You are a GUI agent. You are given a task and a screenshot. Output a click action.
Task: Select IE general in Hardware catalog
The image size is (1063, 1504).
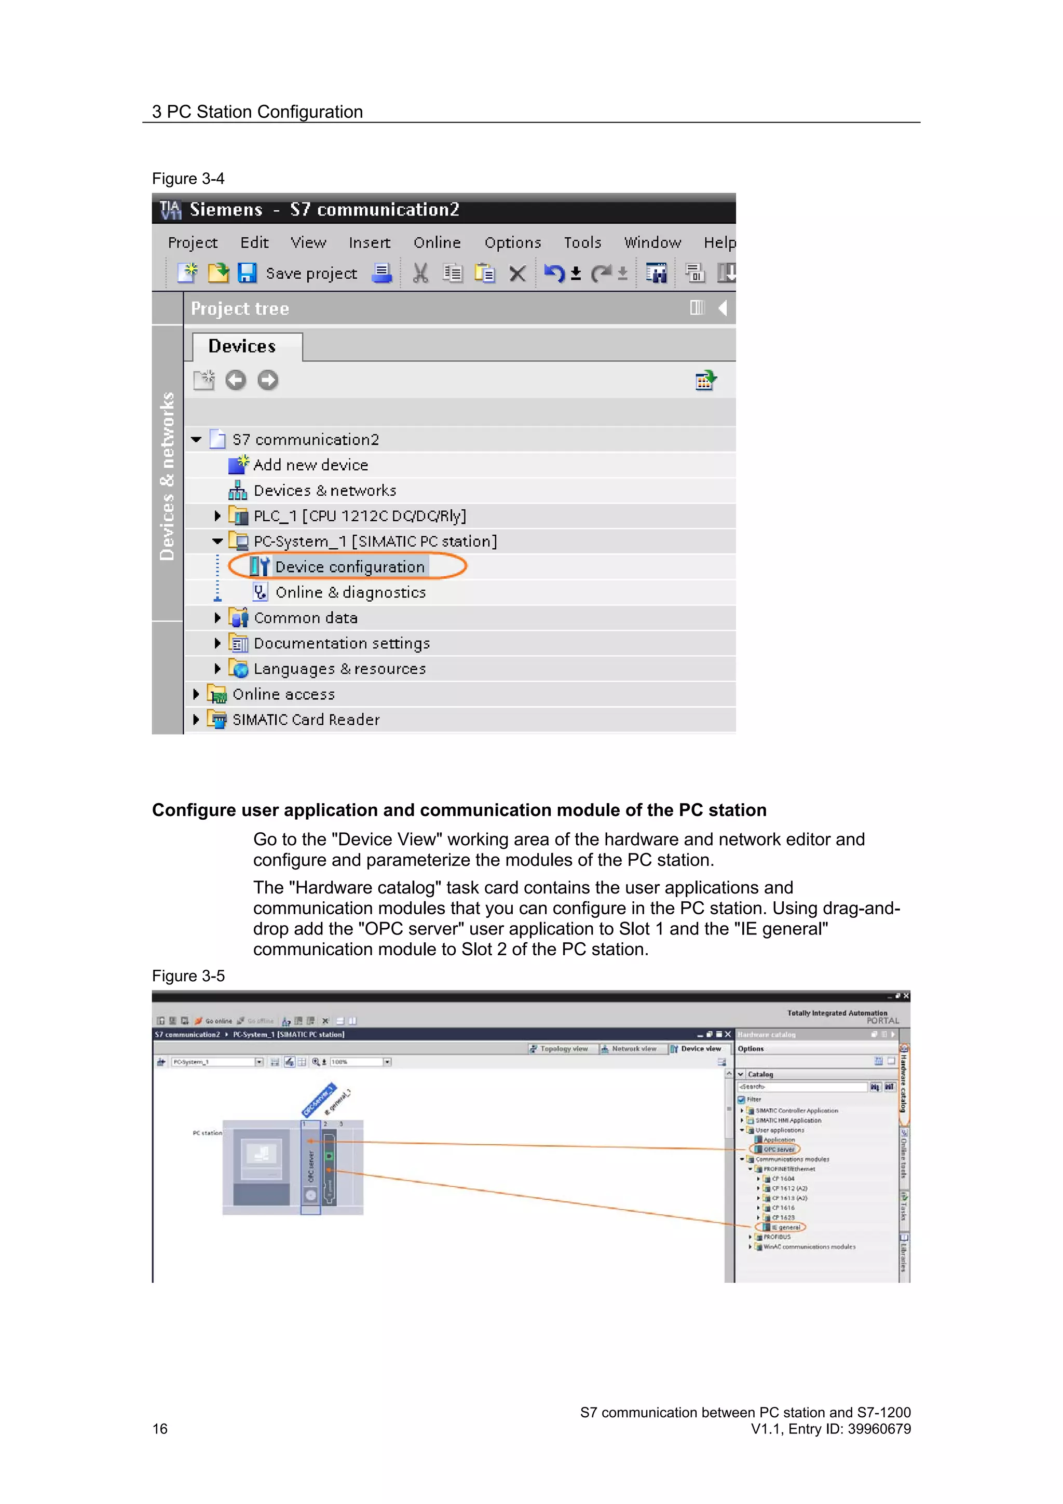tap(785, 1228)
